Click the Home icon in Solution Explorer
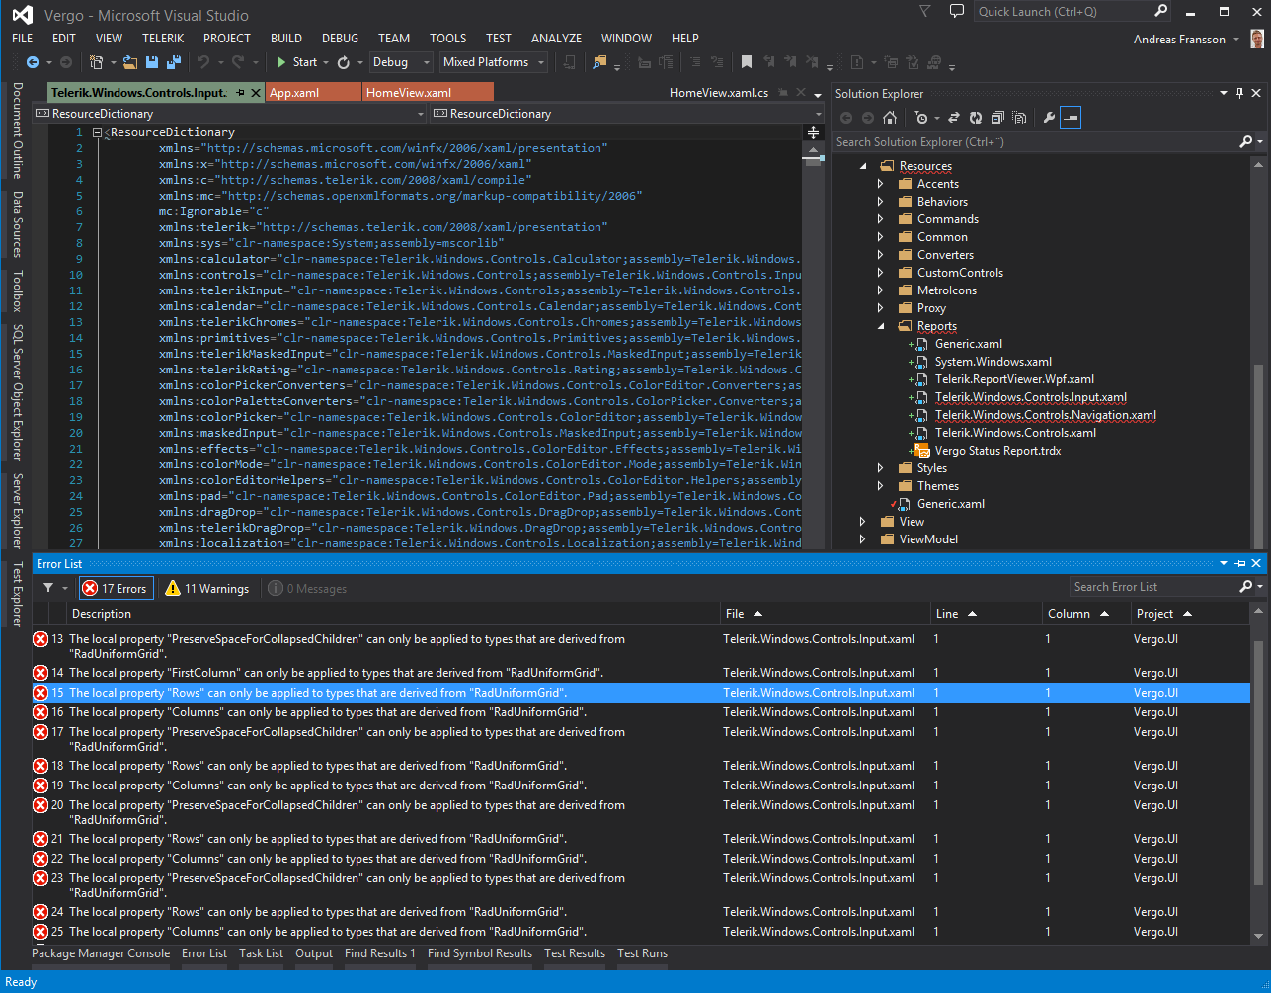1271x993 pixels. (890, 118)
